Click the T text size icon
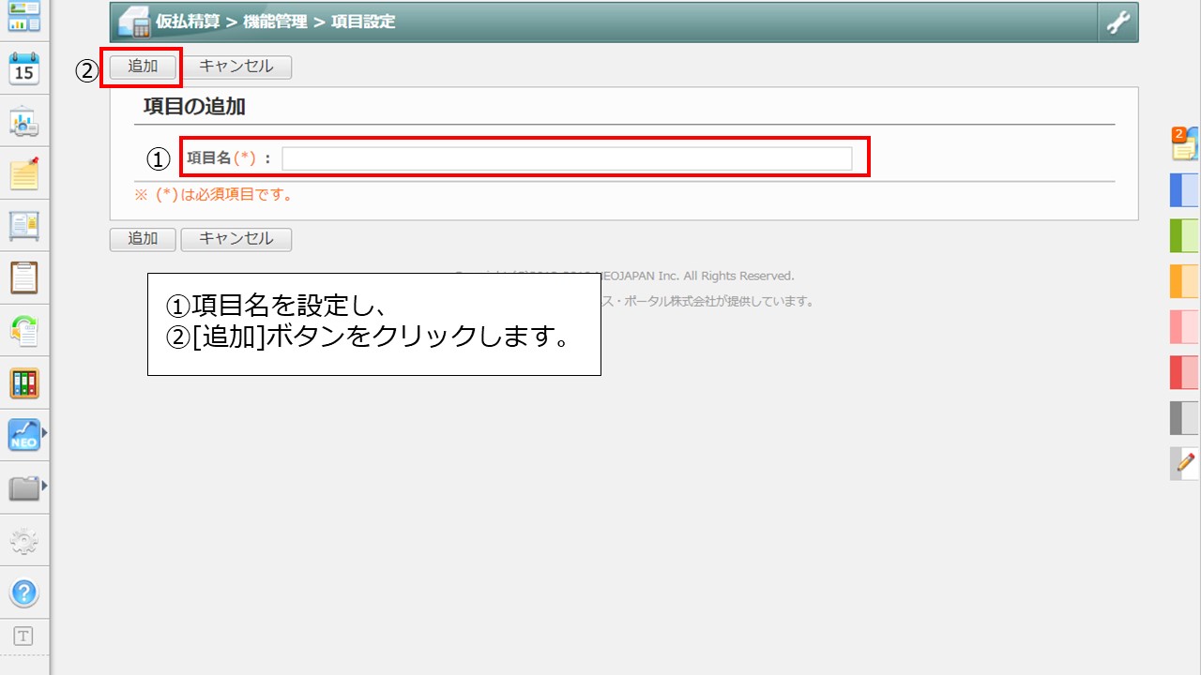This screenshot has height=675, width=1201. coord(23,637)
